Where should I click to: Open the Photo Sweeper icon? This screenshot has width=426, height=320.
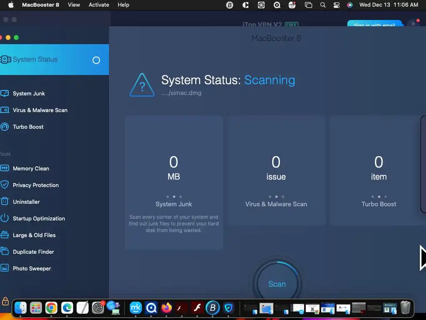point(4,268)
